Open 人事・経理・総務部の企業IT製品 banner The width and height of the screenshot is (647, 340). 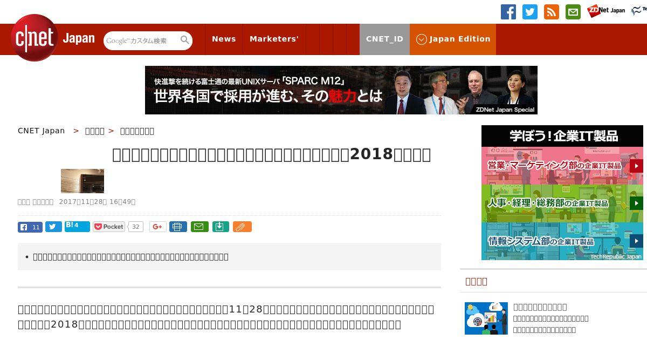(x=562, y=203)
